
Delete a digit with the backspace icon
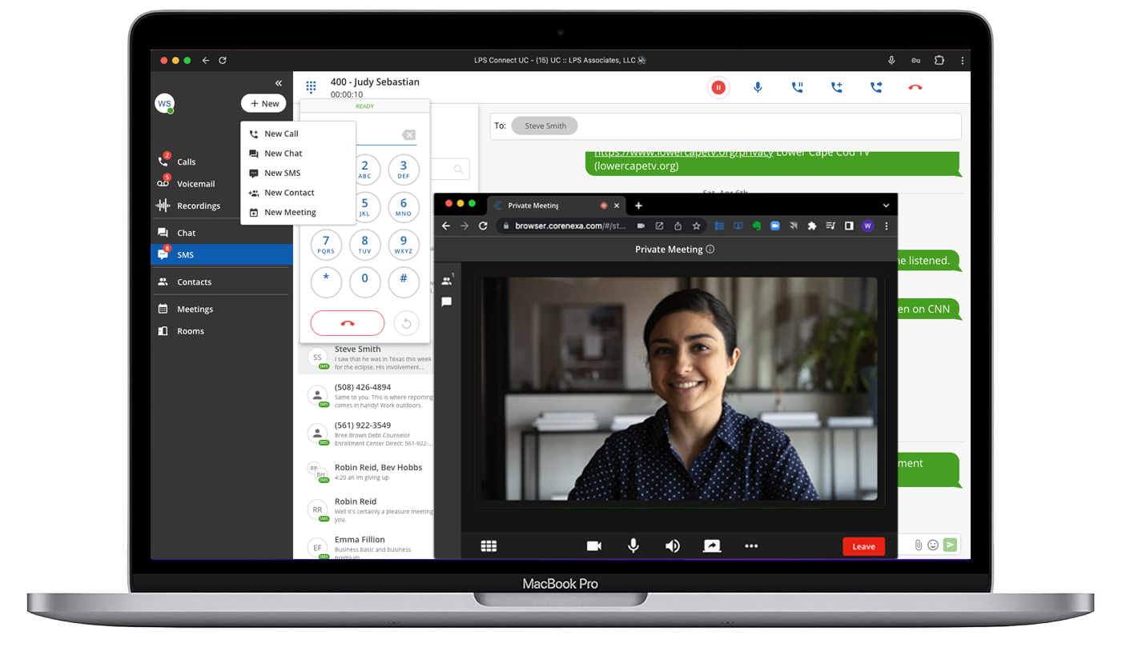pyautogui.click(x=408, y=135)
